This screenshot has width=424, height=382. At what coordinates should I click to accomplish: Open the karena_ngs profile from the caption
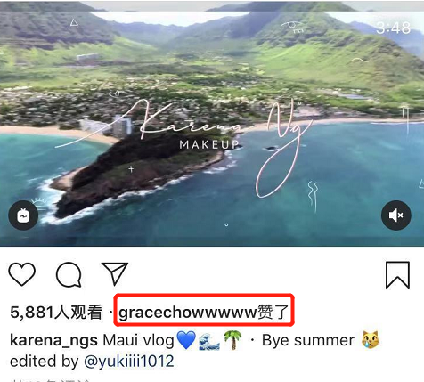point(53,340)
